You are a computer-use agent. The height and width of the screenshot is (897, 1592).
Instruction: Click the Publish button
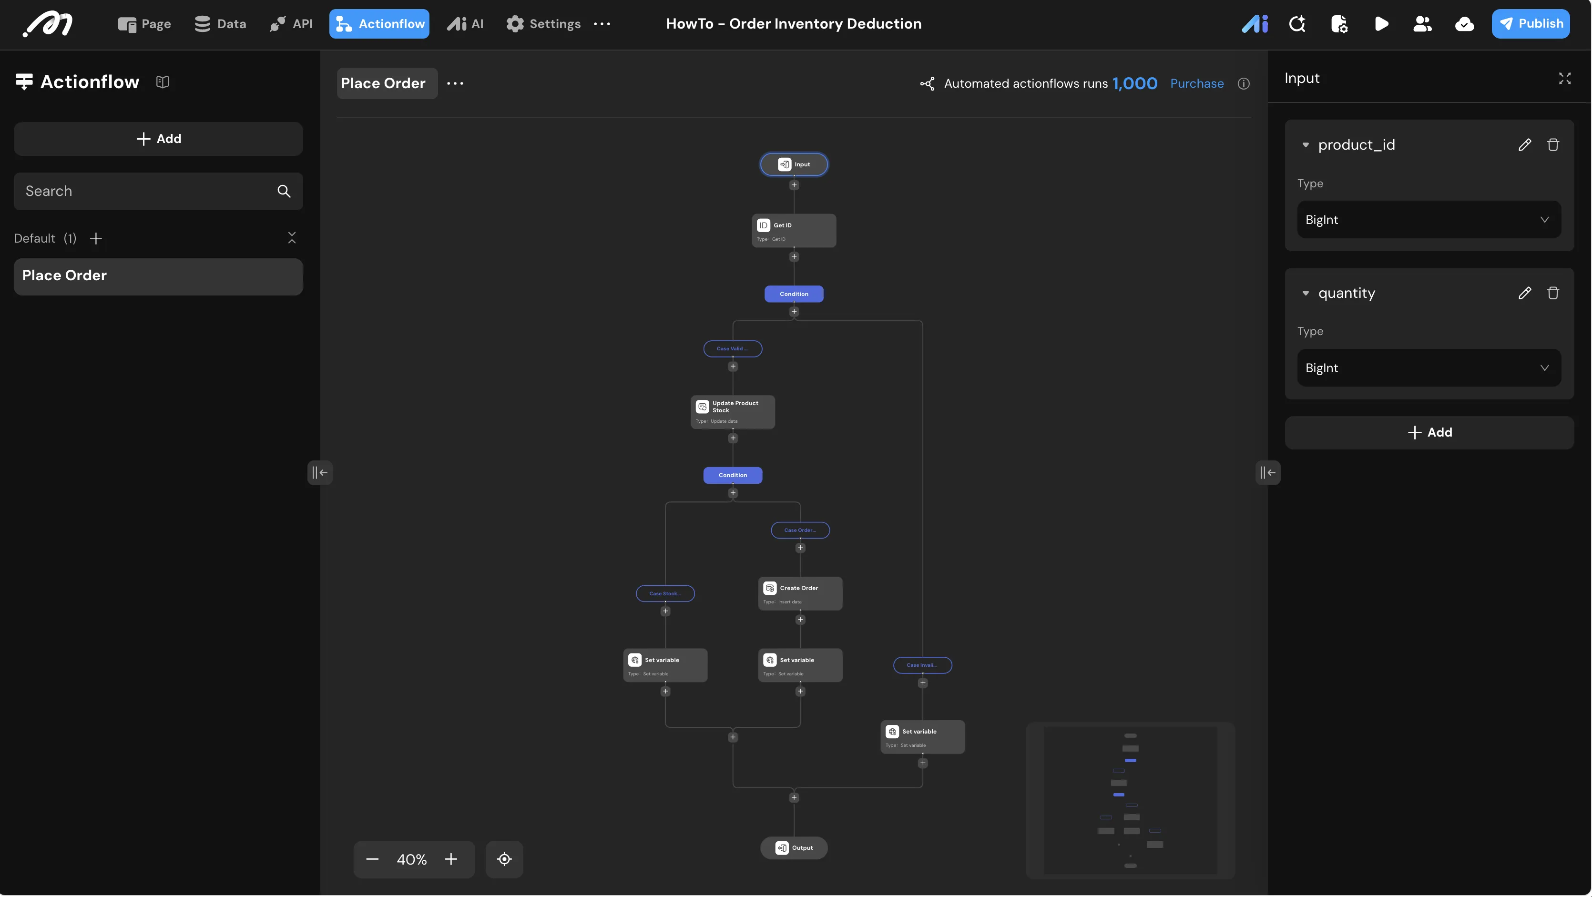click(1531, 24)
